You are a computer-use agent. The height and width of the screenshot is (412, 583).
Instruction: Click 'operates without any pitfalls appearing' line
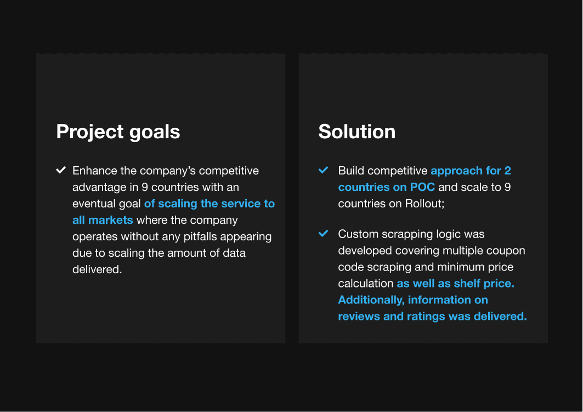pos(172,236)
